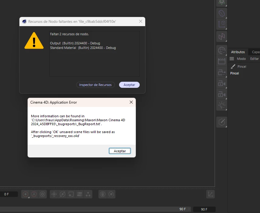260x213 pixels.
Task: Click the axis with cube icon in palette
Action: [222, 24]
